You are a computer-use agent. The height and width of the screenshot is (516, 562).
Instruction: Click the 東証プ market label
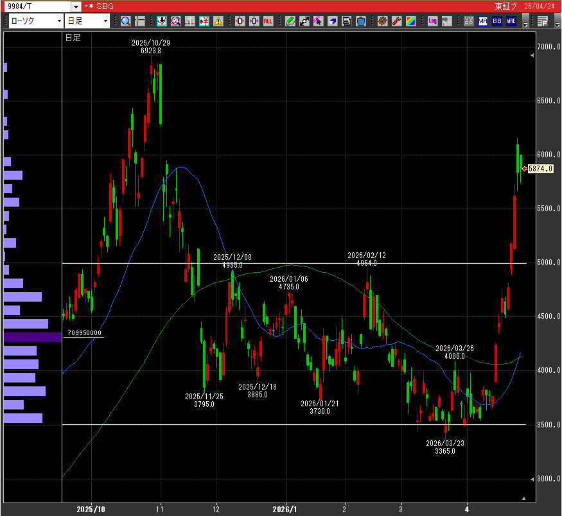(506, 6)
